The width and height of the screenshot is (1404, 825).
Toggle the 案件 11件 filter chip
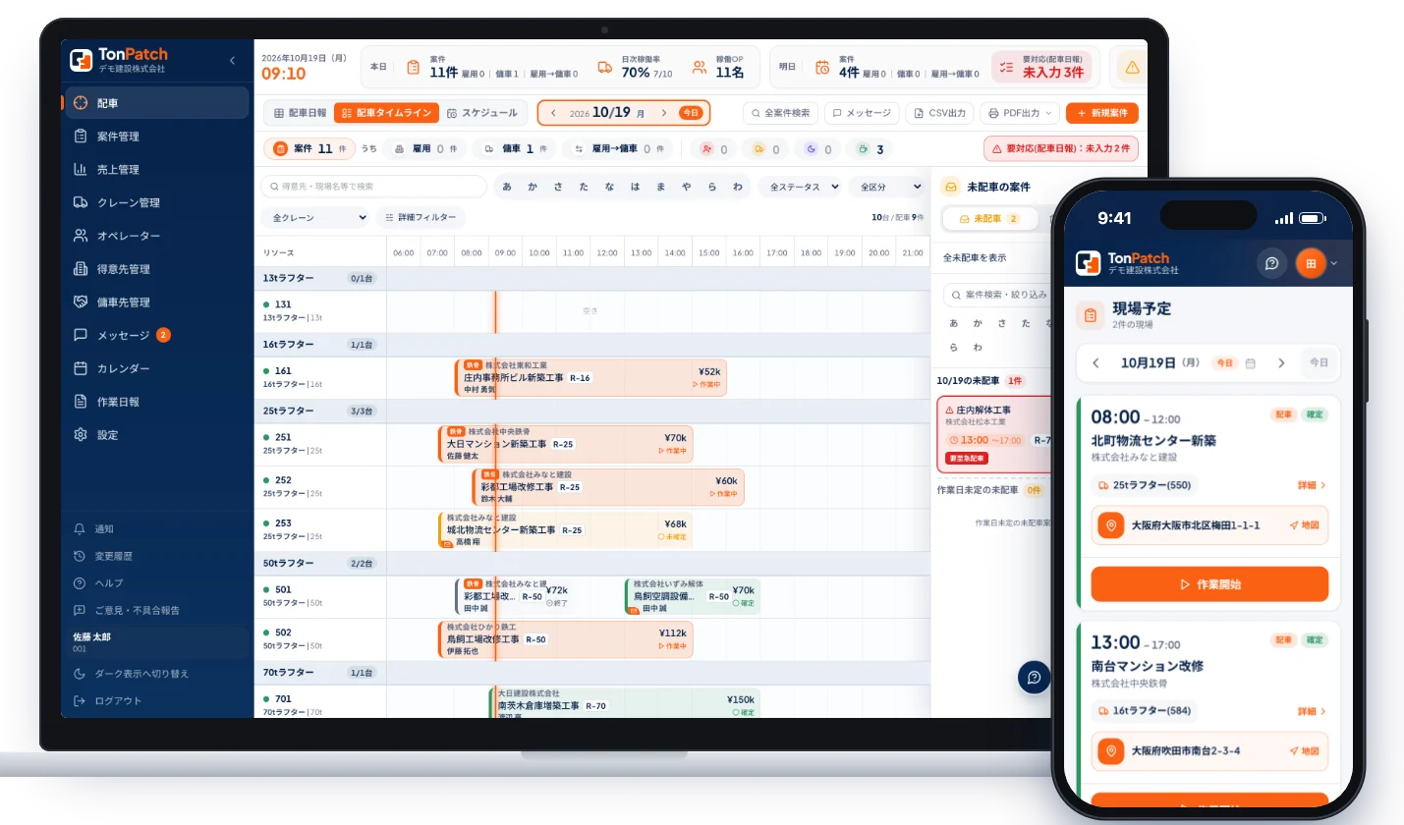point(309,149)
